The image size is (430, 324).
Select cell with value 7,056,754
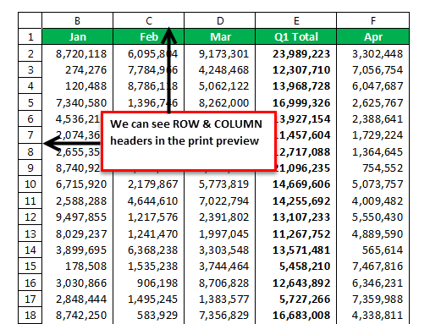(372, 69)
